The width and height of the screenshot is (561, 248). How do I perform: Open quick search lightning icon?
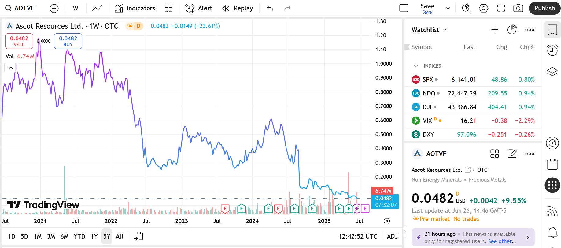click(466, 8)
